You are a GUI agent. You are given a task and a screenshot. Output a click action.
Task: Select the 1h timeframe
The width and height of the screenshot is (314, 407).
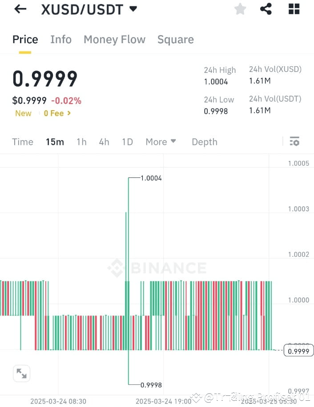pos(81,141)
